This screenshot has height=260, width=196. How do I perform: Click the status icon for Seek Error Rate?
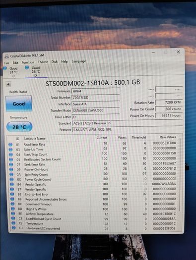click(11, 164)
